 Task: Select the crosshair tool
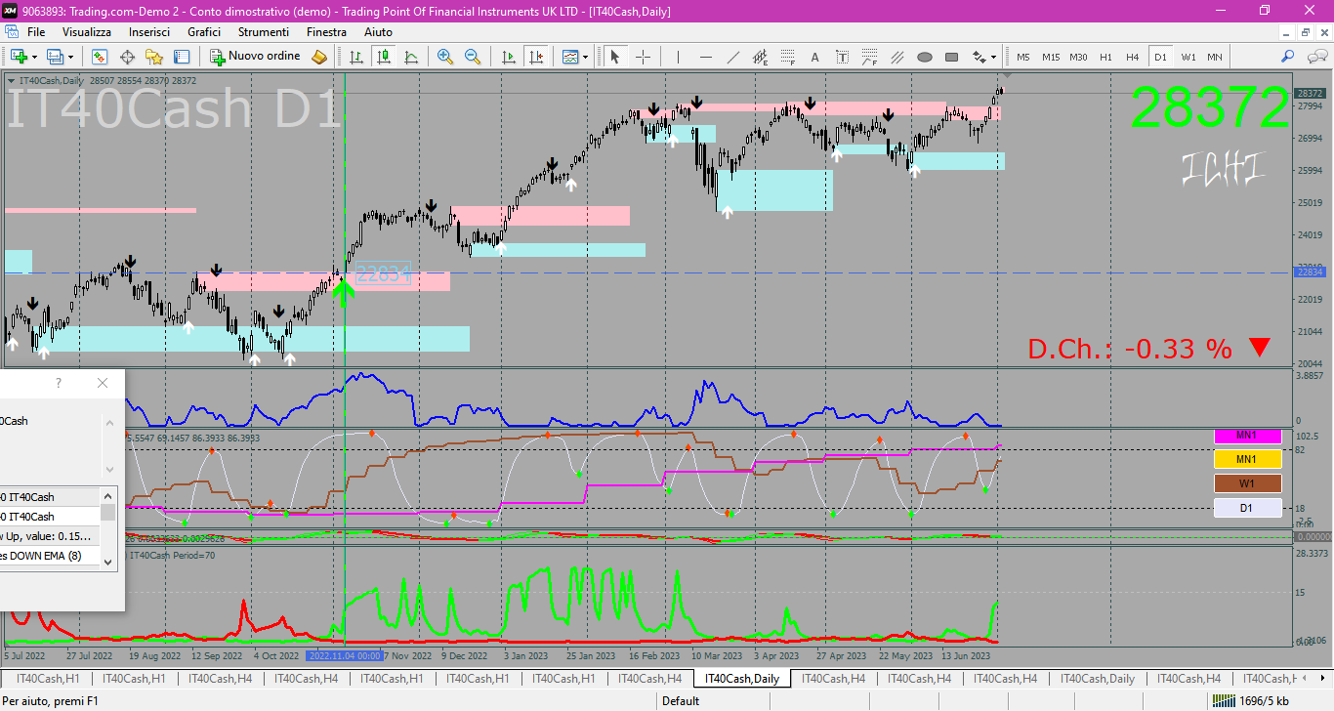[x=643, y=57]
